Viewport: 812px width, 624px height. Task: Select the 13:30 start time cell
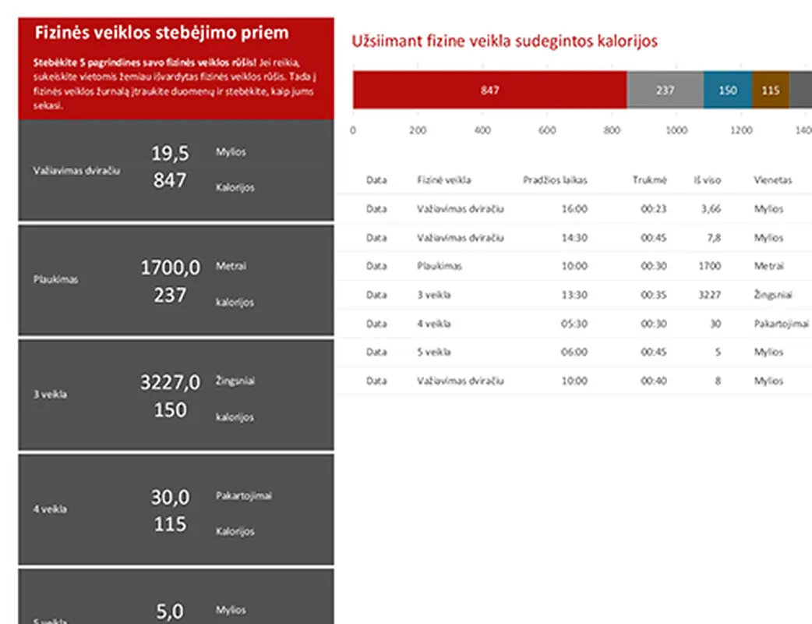[575, 295]
